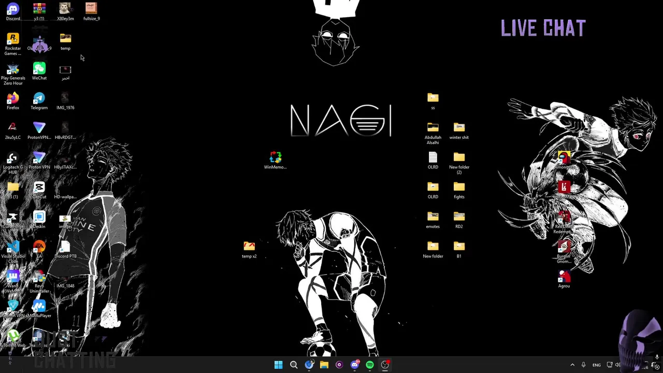Open the temp folder on desktop
Image resolution: width=663 pixels, height=373 pixels.
pyautogui.click(x=65, y=42)
